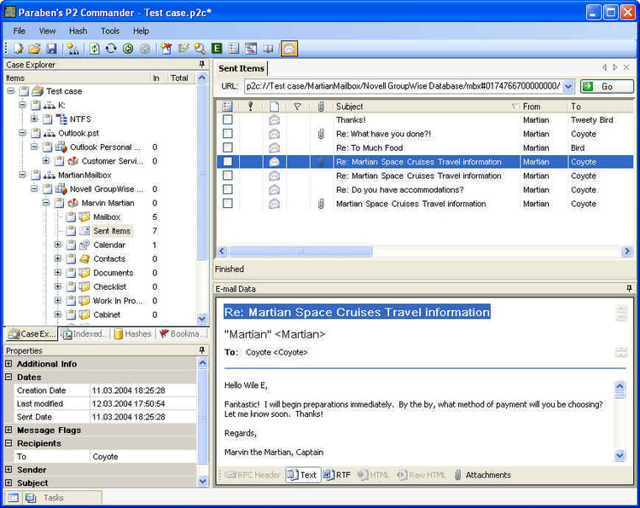
Task: Click the icon beside Tasks in status bar
Action: pos(31,498)
